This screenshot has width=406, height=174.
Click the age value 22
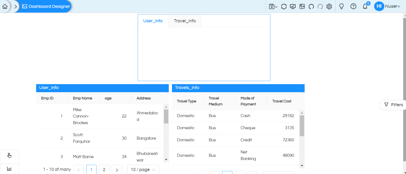115,116
